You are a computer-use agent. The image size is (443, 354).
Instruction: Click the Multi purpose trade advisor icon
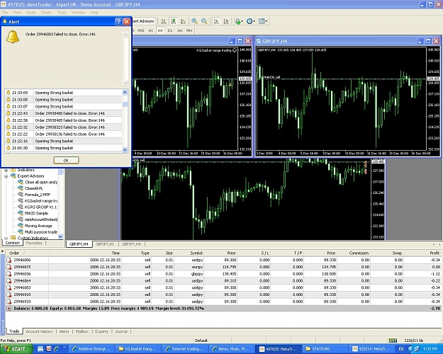coord(21,232)
